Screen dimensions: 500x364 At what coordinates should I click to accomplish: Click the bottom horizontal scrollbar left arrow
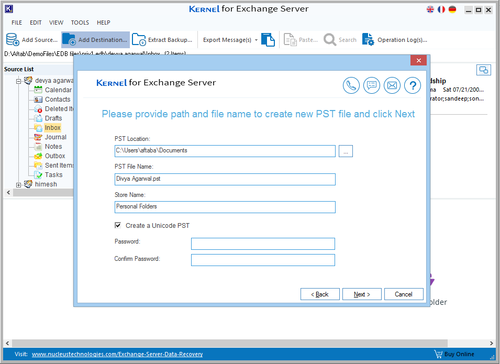[x=7, y=343]
